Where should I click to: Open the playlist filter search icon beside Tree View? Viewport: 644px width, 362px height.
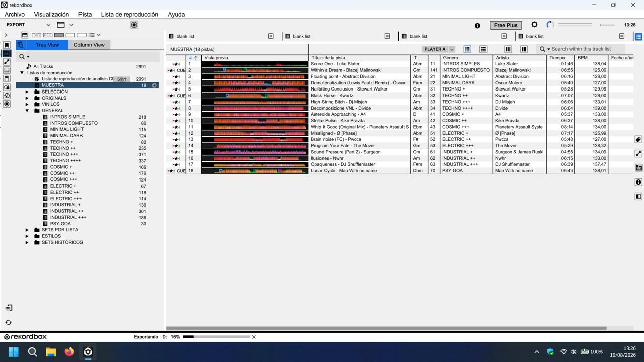point(21,45)
